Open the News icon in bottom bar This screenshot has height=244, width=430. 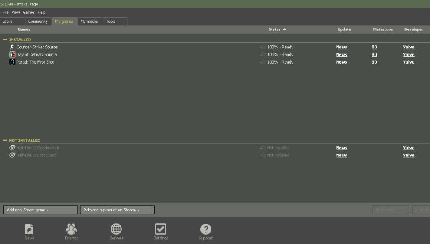click(29, 229)
